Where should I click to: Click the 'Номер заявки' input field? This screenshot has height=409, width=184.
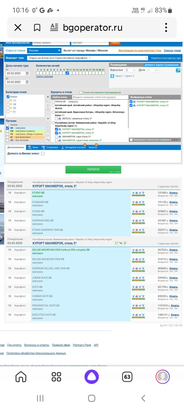(x=51, y=43)
